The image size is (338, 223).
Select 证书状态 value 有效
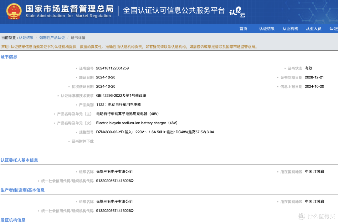(309, 68)
